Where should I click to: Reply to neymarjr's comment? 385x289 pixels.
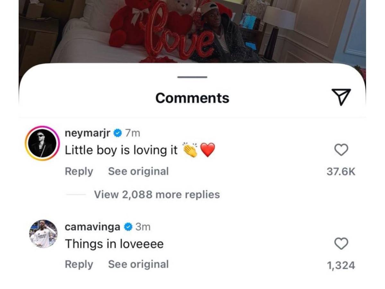pyautogui.click(x=79, y=171)
